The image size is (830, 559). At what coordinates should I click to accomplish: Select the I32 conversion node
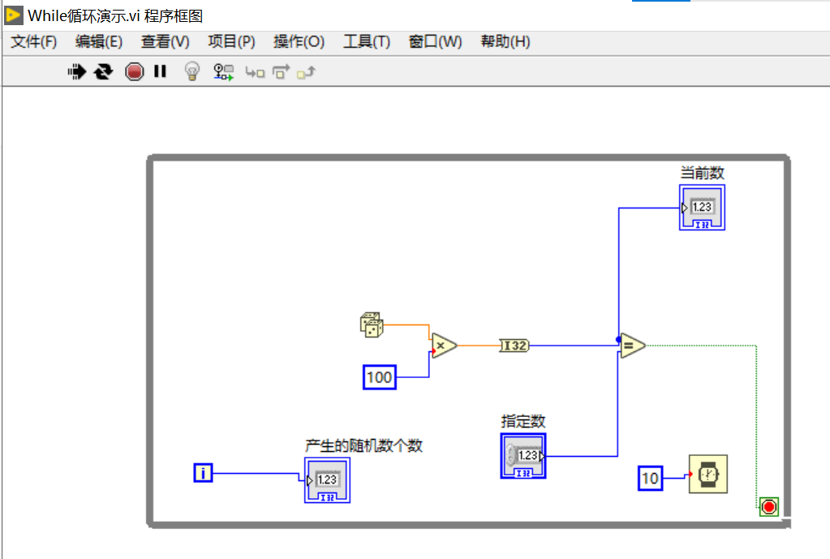coord(514,346)
